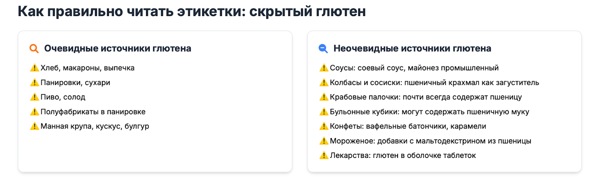Click the Пиво, солод text
The width and height of the screenshot is (599, 186).
tap(63, 97)
